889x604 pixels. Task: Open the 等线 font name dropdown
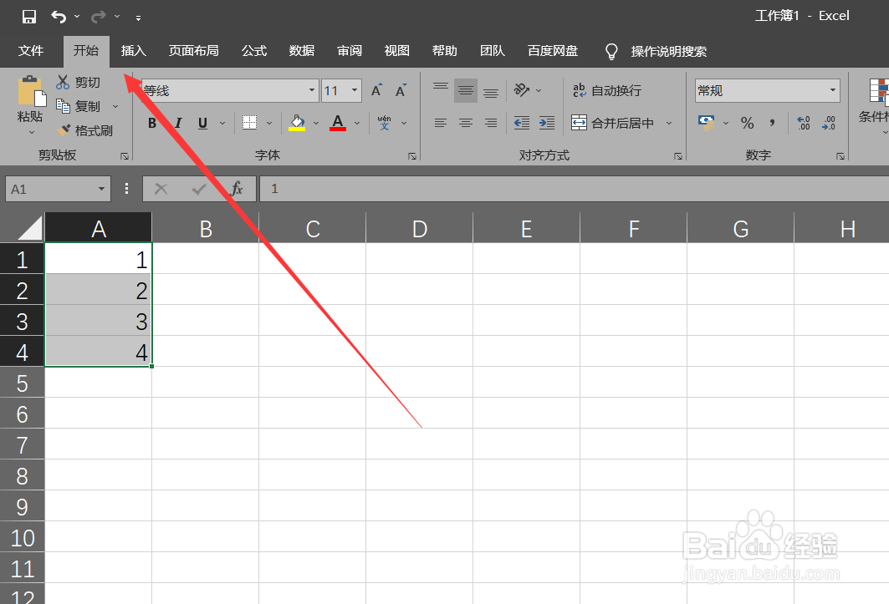click(x=311, y=91)
